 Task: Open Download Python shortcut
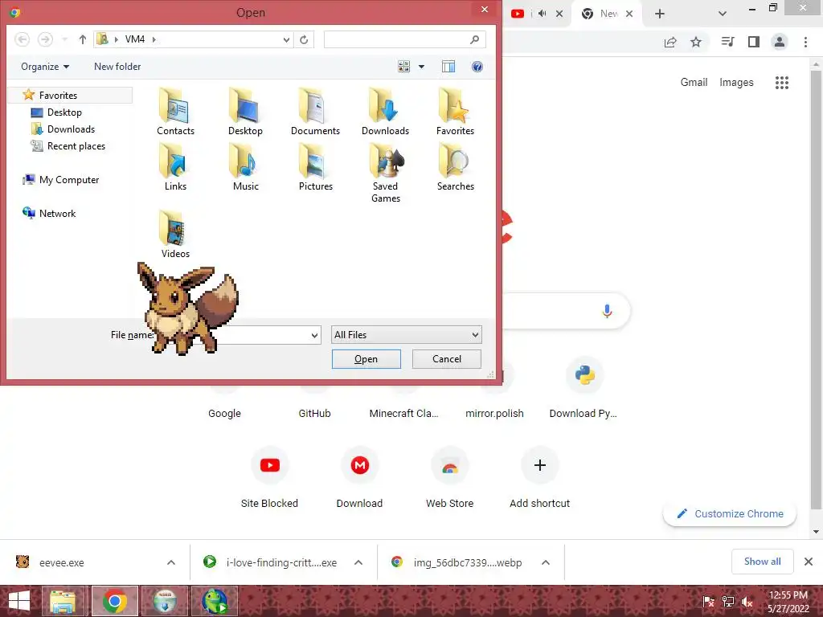[x=583, y=388]
